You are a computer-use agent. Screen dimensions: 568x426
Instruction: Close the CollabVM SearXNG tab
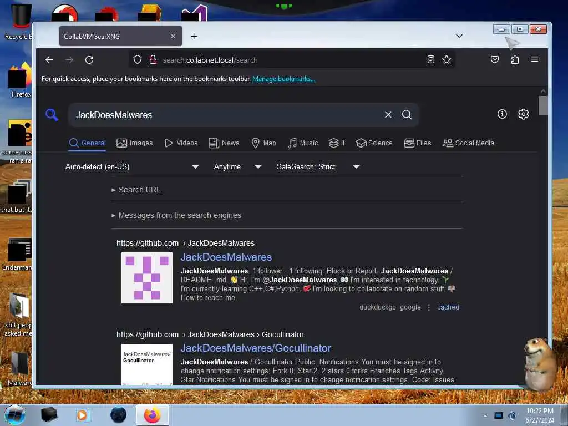173,36
